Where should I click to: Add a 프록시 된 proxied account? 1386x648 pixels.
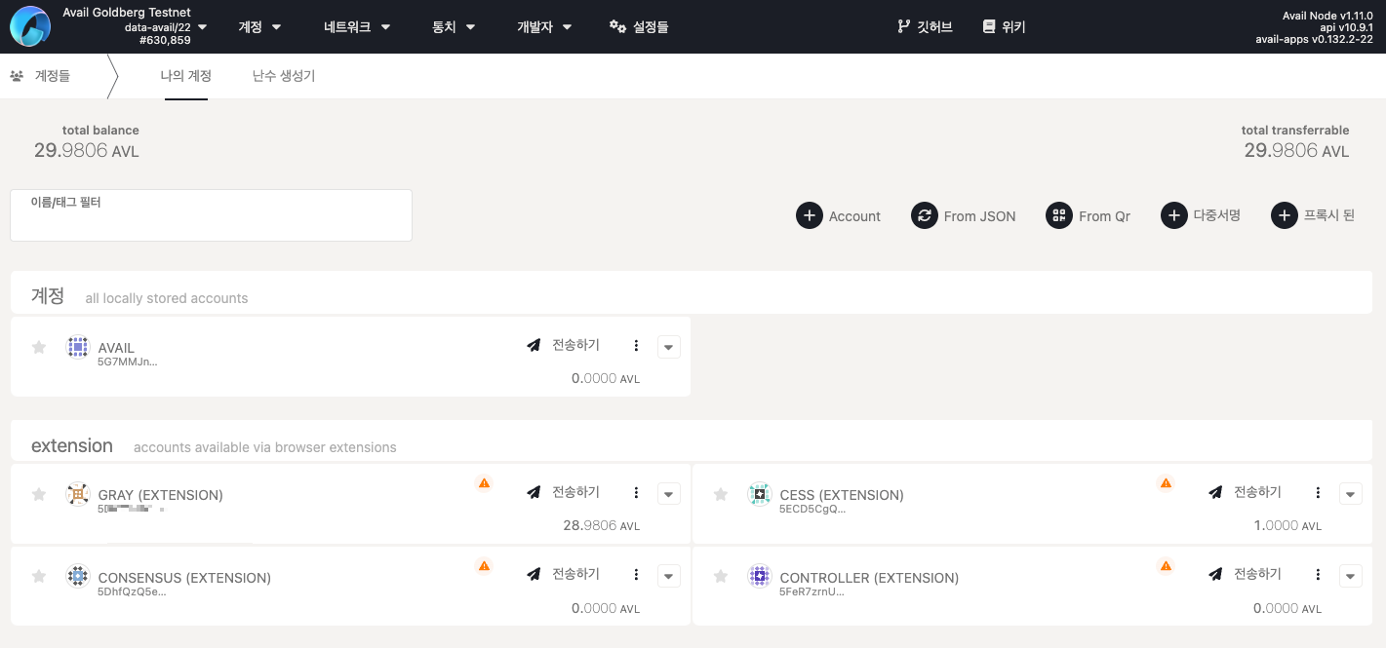pos(1314,215)
